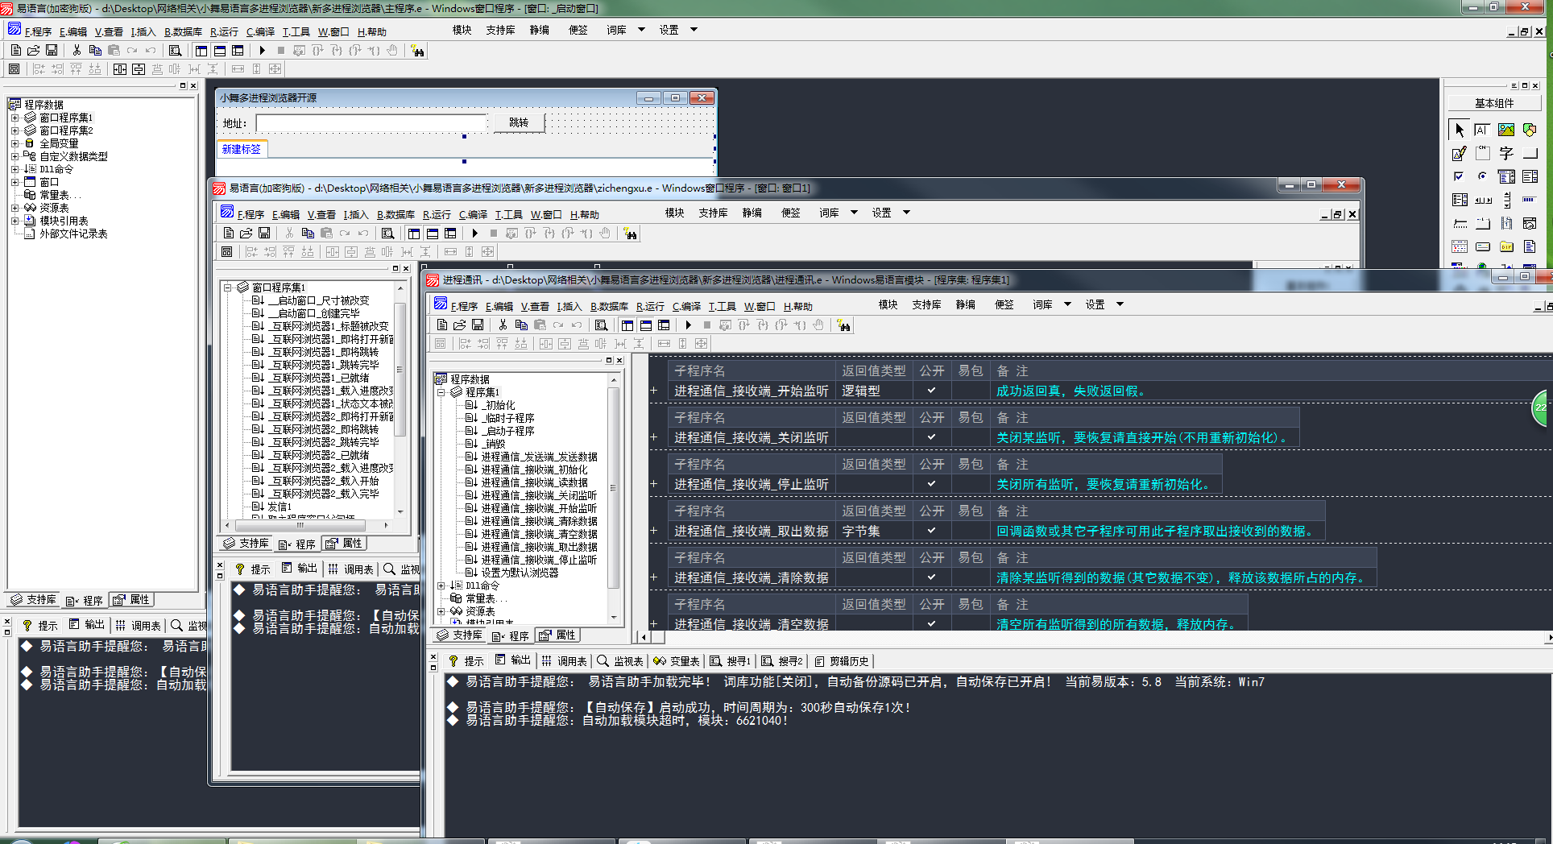1553x844 pixels.
Task: Select the DIR directory box component tool
Action: click(x=1506, y=246)
